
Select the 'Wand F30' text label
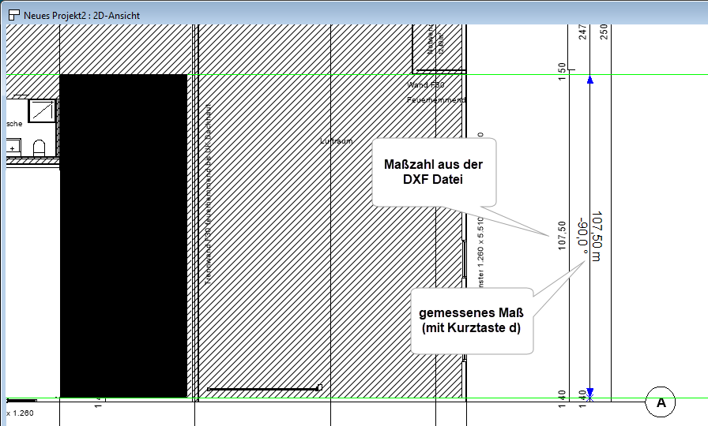(426, 84)
